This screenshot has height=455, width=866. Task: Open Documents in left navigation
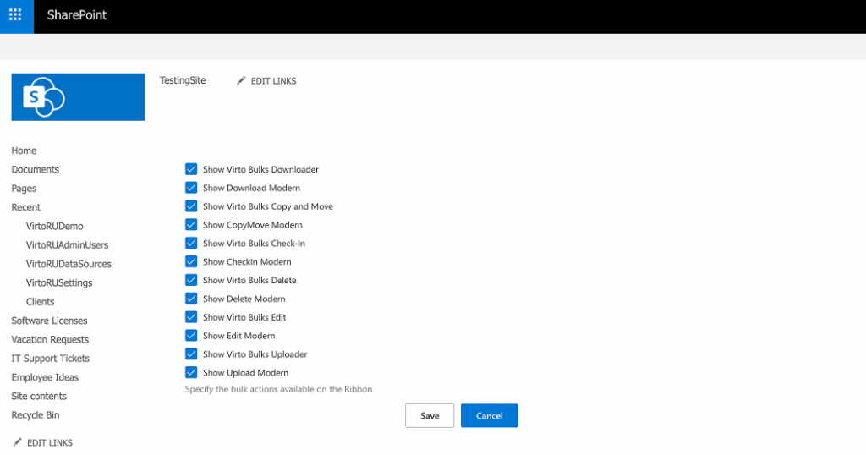point(36,169)
